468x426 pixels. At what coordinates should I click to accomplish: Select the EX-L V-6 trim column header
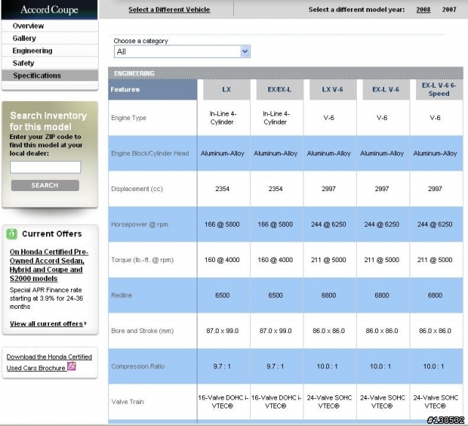[x=386, y=89]
